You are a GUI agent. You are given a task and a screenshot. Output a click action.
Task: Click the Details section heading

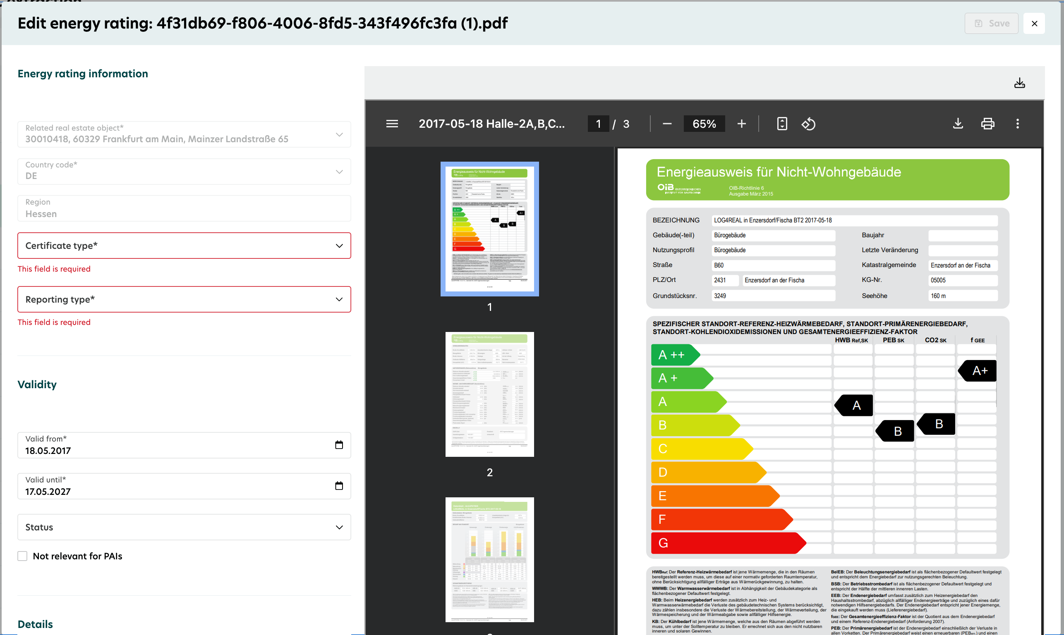35,624
